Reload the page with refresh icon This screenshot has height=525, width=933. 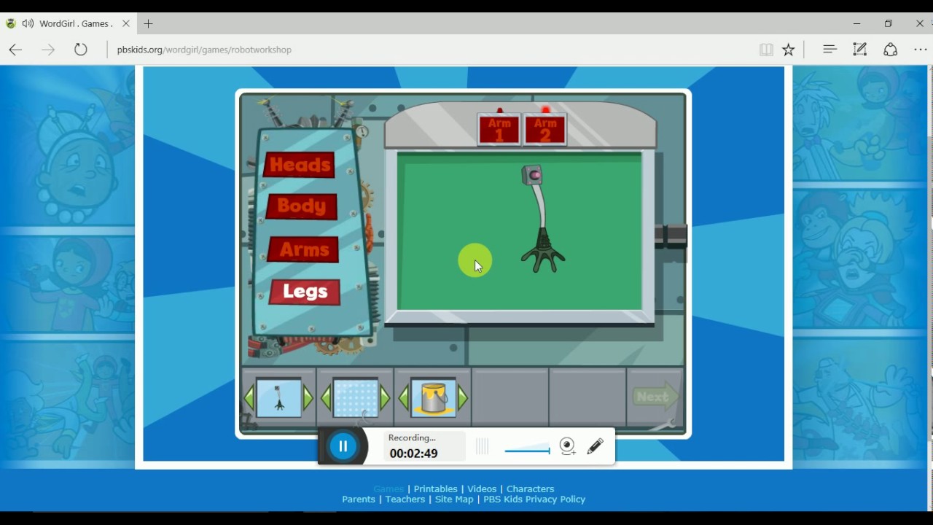[81, 50]
